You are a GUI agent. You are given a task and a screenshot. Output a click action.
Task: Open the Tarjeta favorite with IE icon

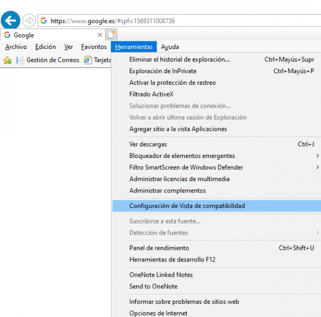[98, 60]
